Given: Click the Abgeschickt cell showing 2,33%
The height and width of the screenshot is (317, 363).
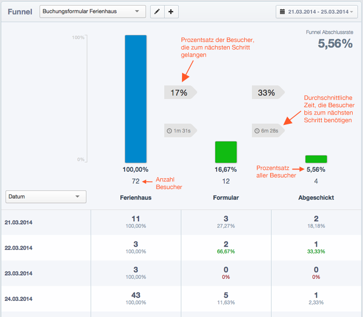Looking at the screenshot, I should click(316, 298).
